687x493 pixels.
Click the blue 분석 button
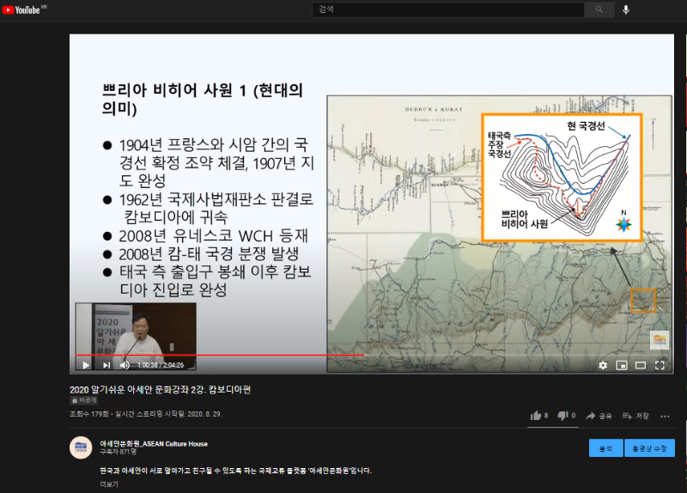(x=605, y=447)
